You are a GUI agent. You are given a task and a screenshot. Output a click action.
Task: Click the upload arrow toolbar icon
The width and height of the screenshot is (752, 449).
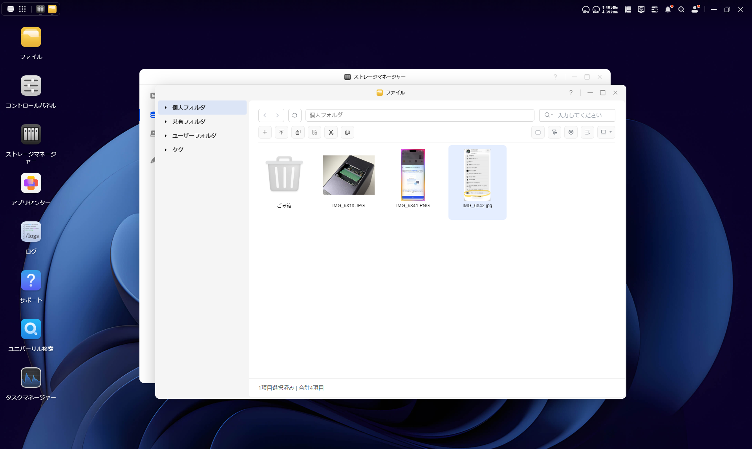(x=282, y=132)
